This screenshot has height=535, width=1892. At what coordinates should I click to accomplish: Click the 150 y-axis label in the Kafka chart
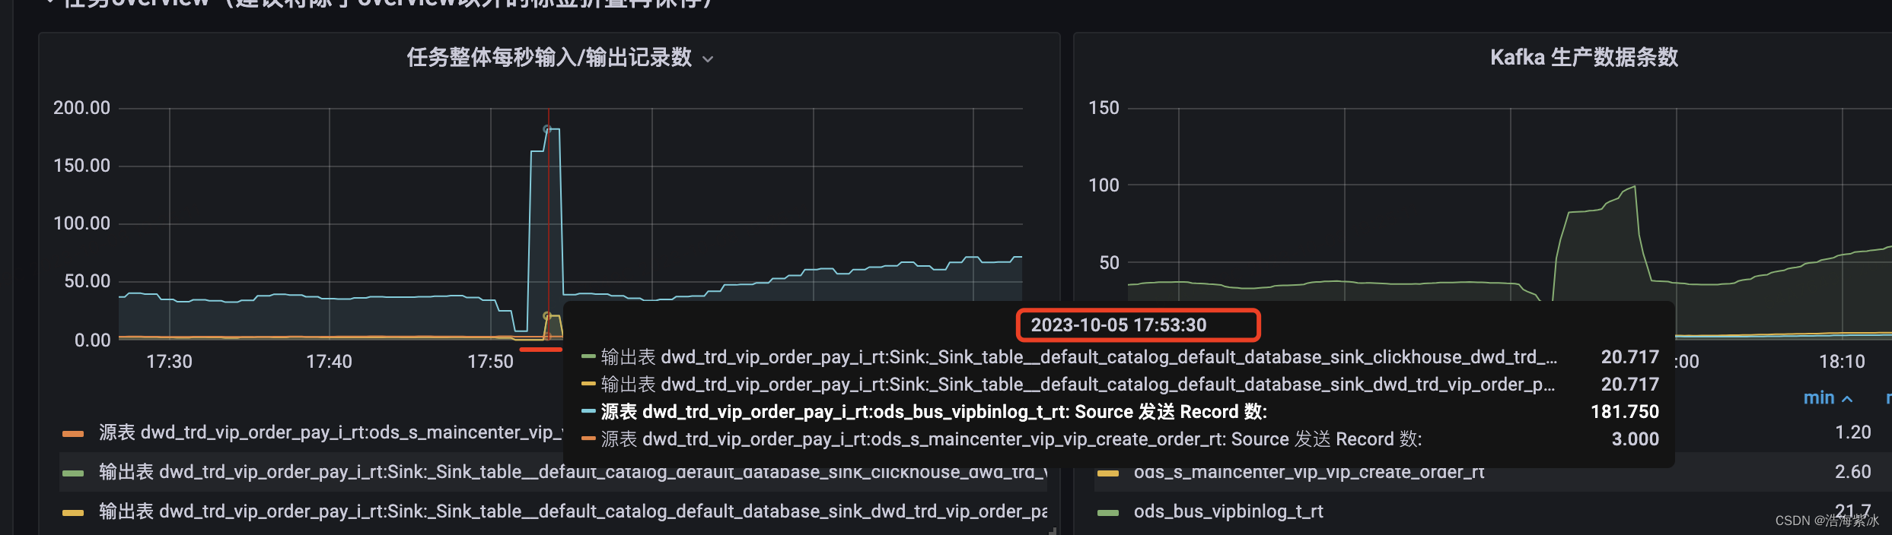pyautogui.click(x=1104, y=108)
